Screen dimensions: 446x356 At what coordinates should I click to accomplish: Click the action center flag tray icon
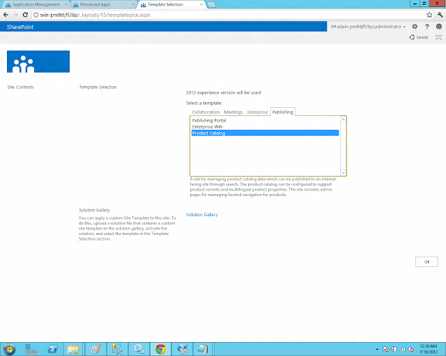point(385,349)
